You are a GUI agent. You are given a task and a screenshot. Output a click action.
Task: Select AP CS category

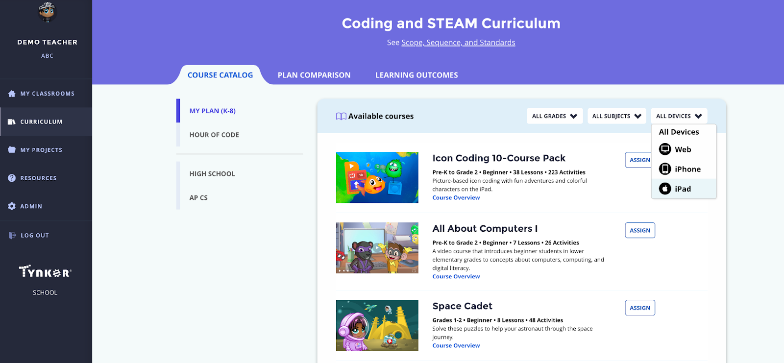(198, 198)
